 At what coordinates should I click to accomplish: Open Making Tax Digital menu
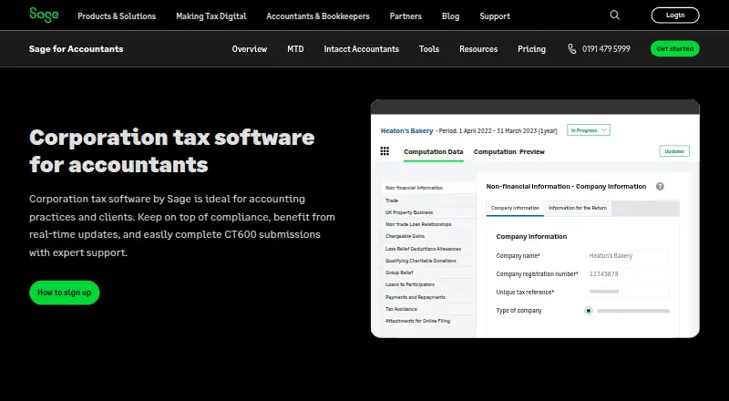click(x=211, y=16)
